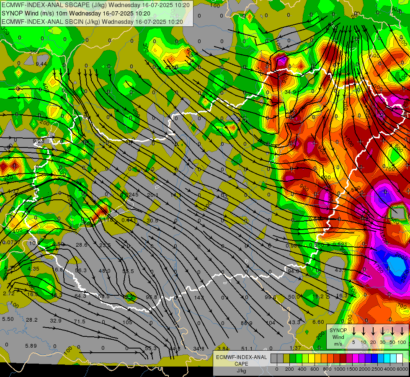Click the map value '34.8'
This screenshot has width=410, height=377.
pyautogui.click(x=199, y=349)
